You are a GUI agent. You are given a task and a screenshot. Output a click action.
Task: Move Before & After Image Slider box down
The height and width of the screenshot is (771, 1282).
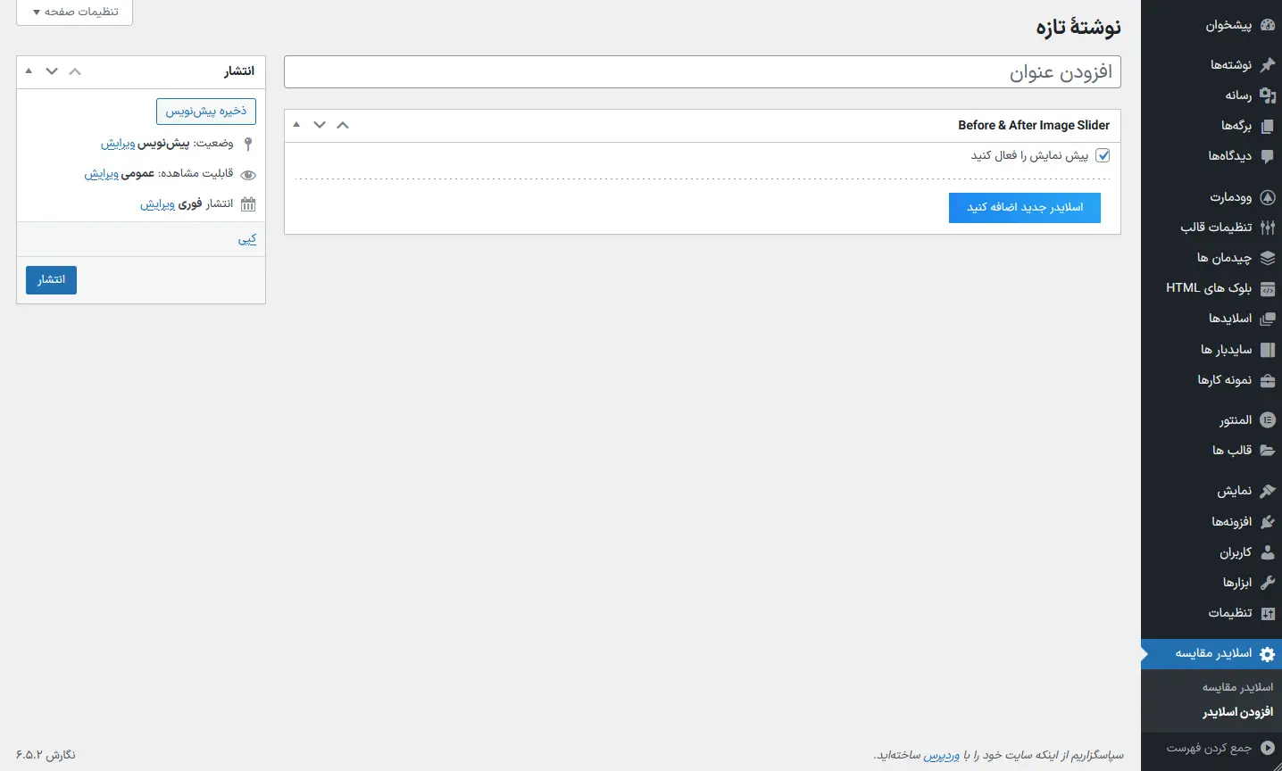(x=320, y=125)
